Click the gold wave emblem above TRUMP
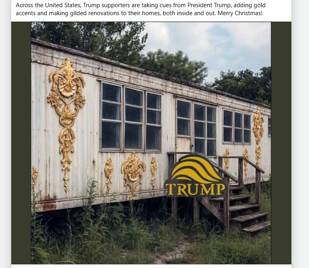 195,169
